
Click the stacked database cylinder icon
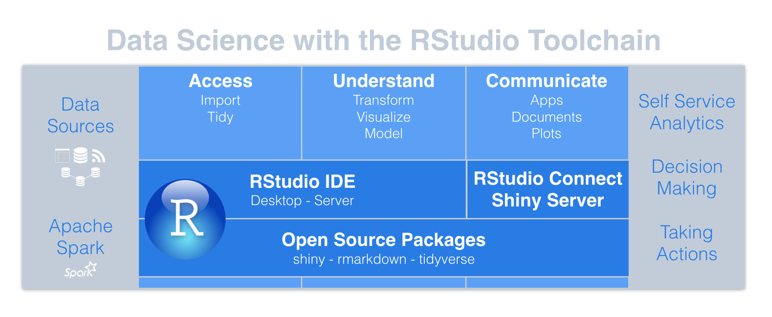[81, 155]
